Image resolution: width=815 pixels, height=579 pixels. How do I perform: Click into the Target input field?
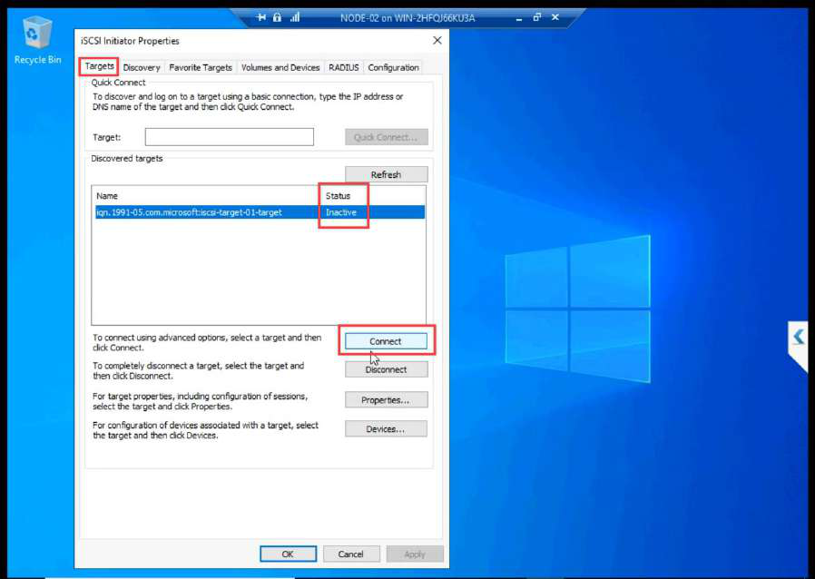(230, 137)
